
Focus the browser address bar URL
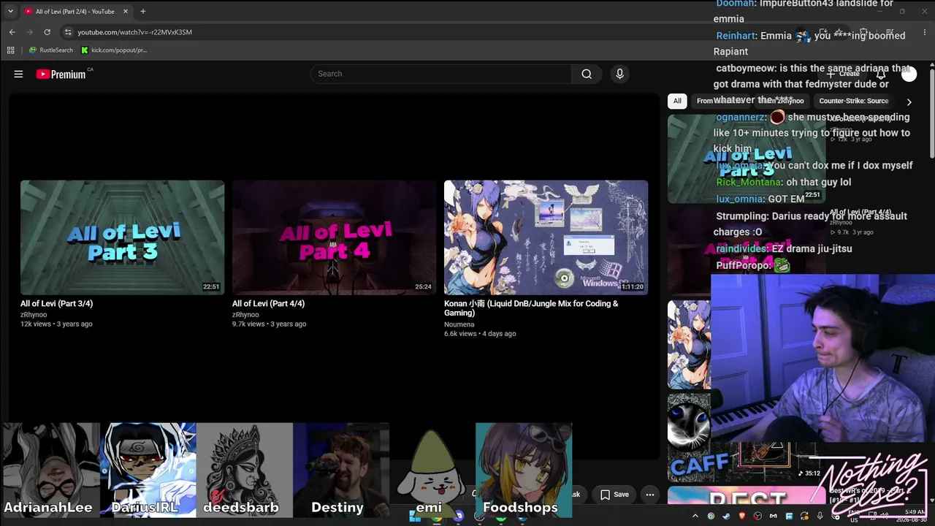(135, 32)
